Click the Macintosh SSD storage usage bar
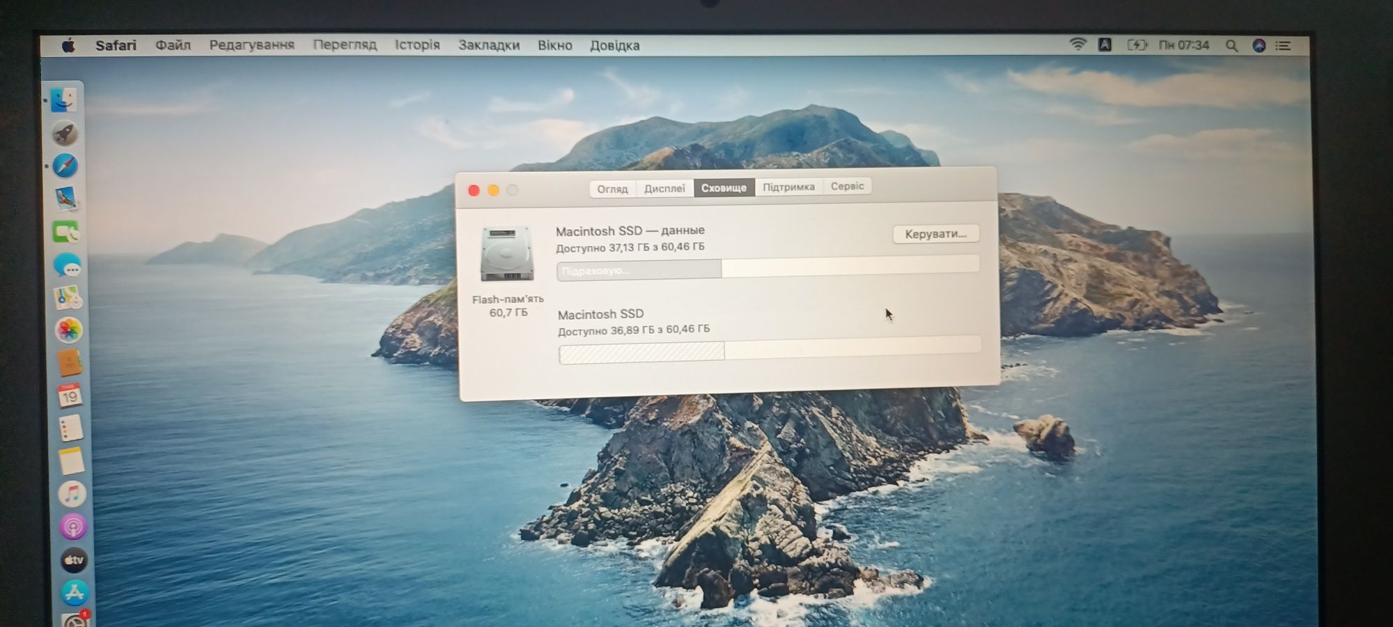1393x627 pixels. [770, 350]
